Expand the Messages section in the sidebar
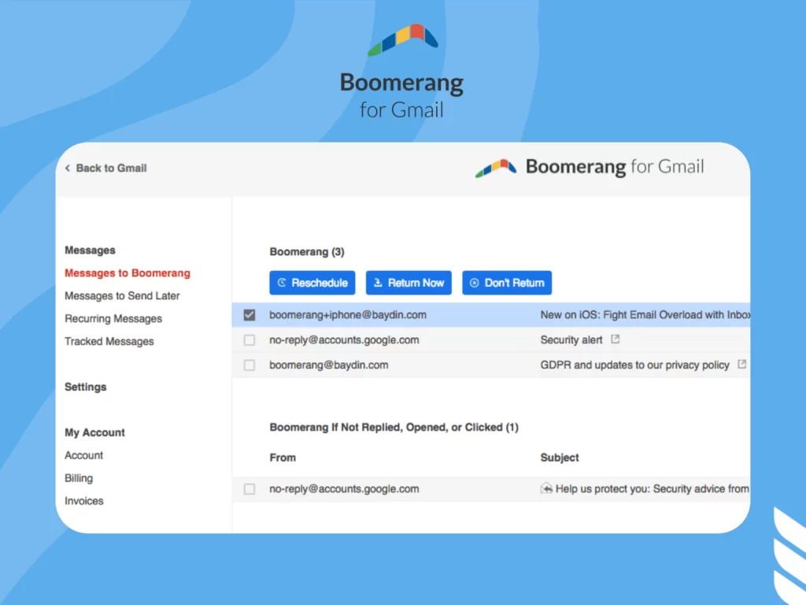806x605 pixels. 90,251
